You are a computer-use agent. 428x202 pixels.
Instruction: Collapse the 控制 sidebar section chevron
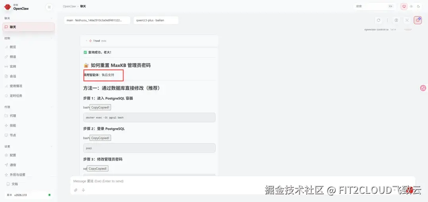coord(52,38)
